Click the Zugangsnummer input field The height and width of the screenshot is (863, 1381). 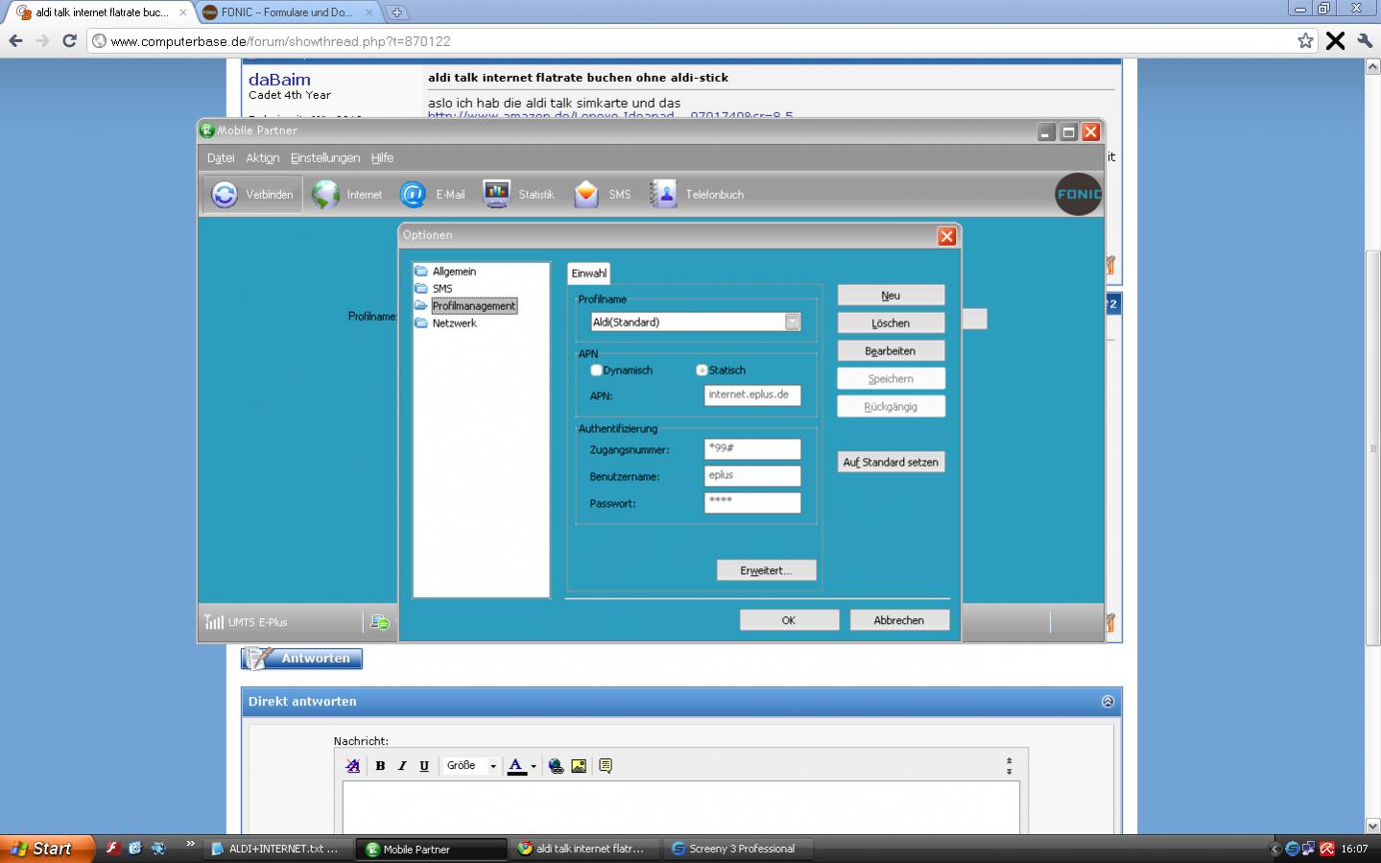point(752,448)
